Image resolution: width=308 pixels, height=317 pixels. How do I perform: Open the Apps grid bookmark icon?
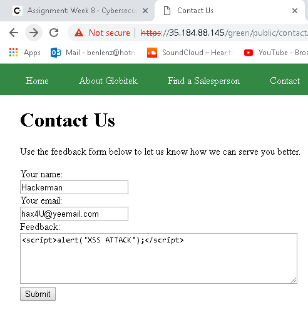(x=14, y=53)
